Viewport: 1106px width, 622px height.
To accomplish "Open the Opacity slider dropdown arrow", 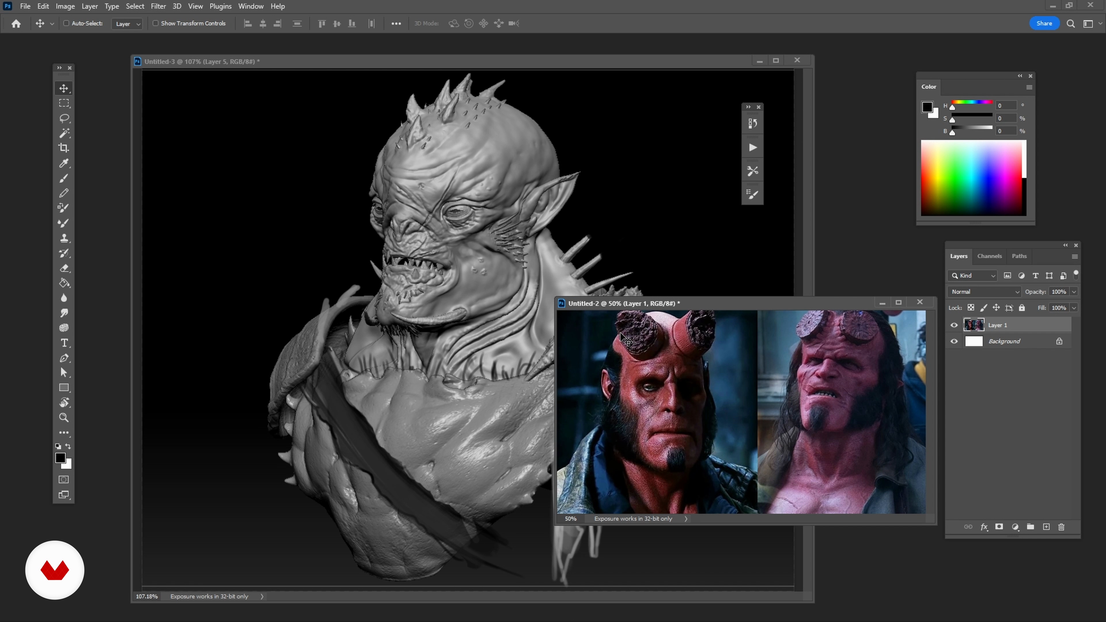I will [1074, 292].
